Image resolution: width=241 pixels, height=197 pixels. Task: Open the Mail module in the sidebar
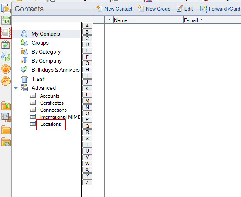tap(6, 8)
